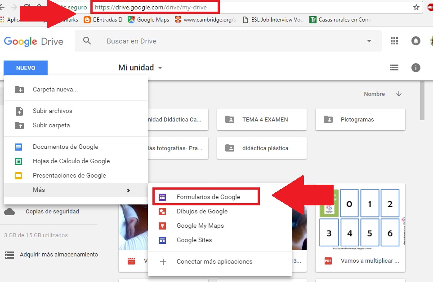
Task: Click the Google Sites icon
Action: click(x=162, y=240)
